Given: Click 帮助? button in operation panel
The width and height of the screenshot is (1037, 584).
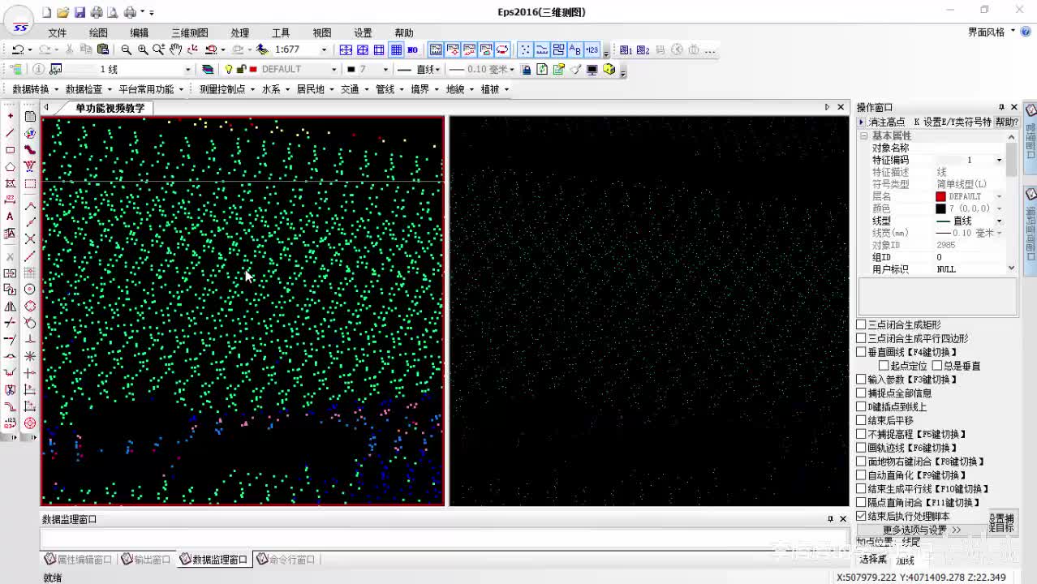Looking at the screenshot, I should coord(1006,122).
